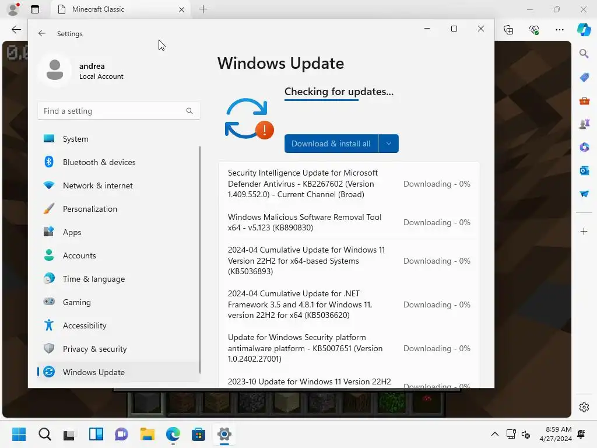Open Personalization paintbrush icon
Screen dimensions: 597x448
tap(49, 209)
